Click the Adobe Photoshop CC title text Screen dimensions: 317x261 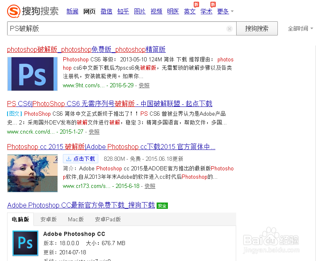click(74, 234)
